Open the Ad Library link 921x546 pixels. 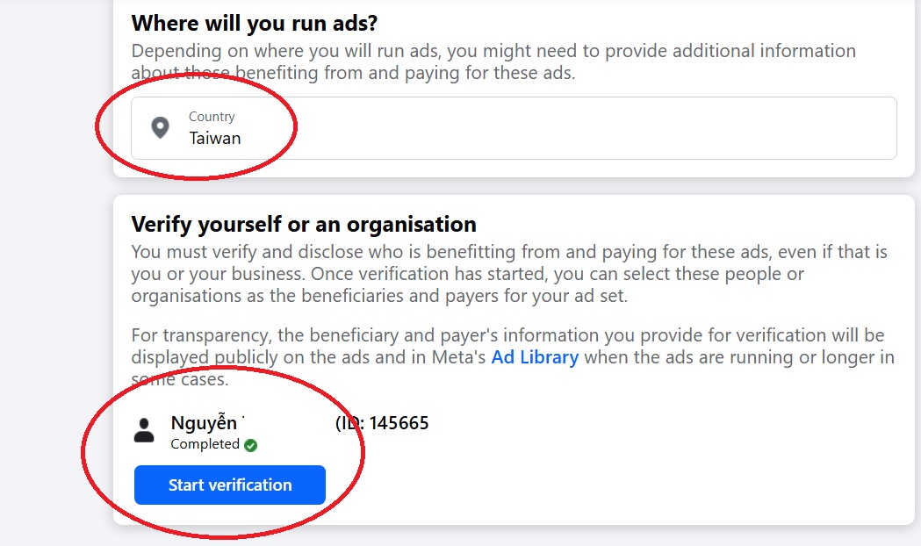click(534, 357)
